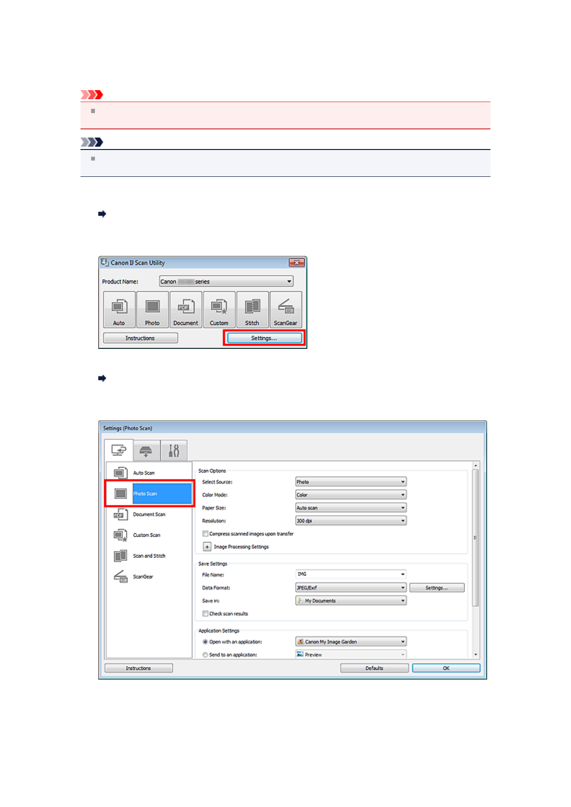This screenshot has height=807, width=571.
Task: Open the Resolution 300 dpi dropdown
Action: click(351, 520)
